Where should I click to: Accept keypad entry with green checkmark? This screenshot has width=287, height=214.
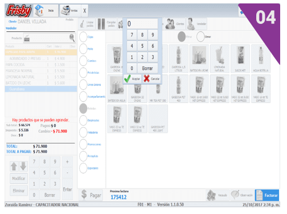[128, 79]
